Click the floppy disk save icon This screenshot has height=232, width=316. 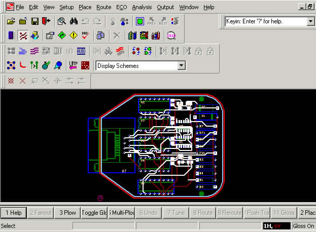pyautogui.click(x=35, y=22)
